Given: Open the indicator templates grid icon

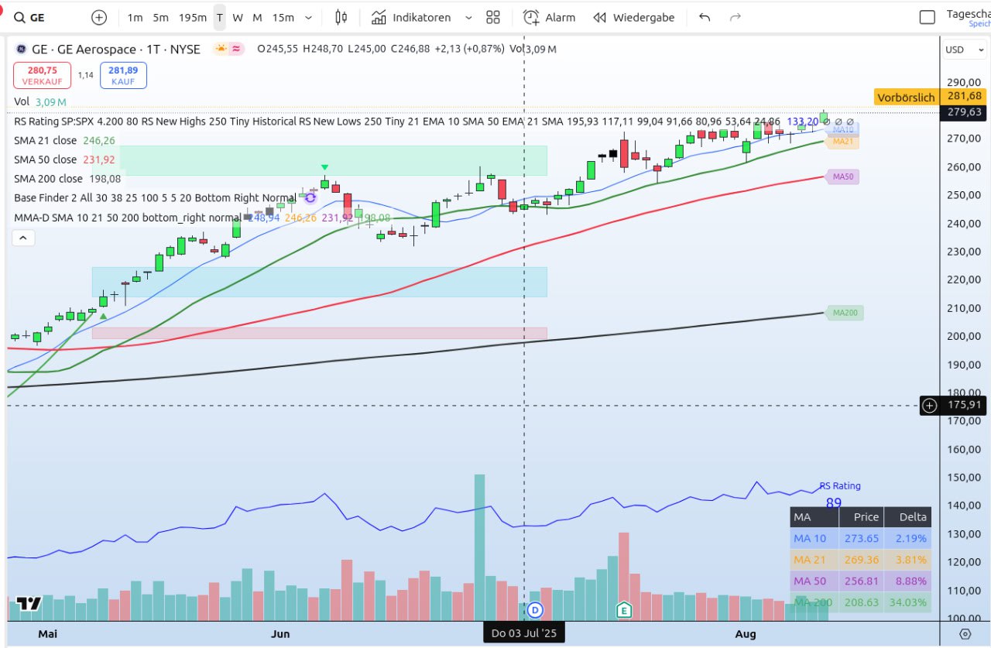Looking at the screenshot, I should (x=493, y=17).
